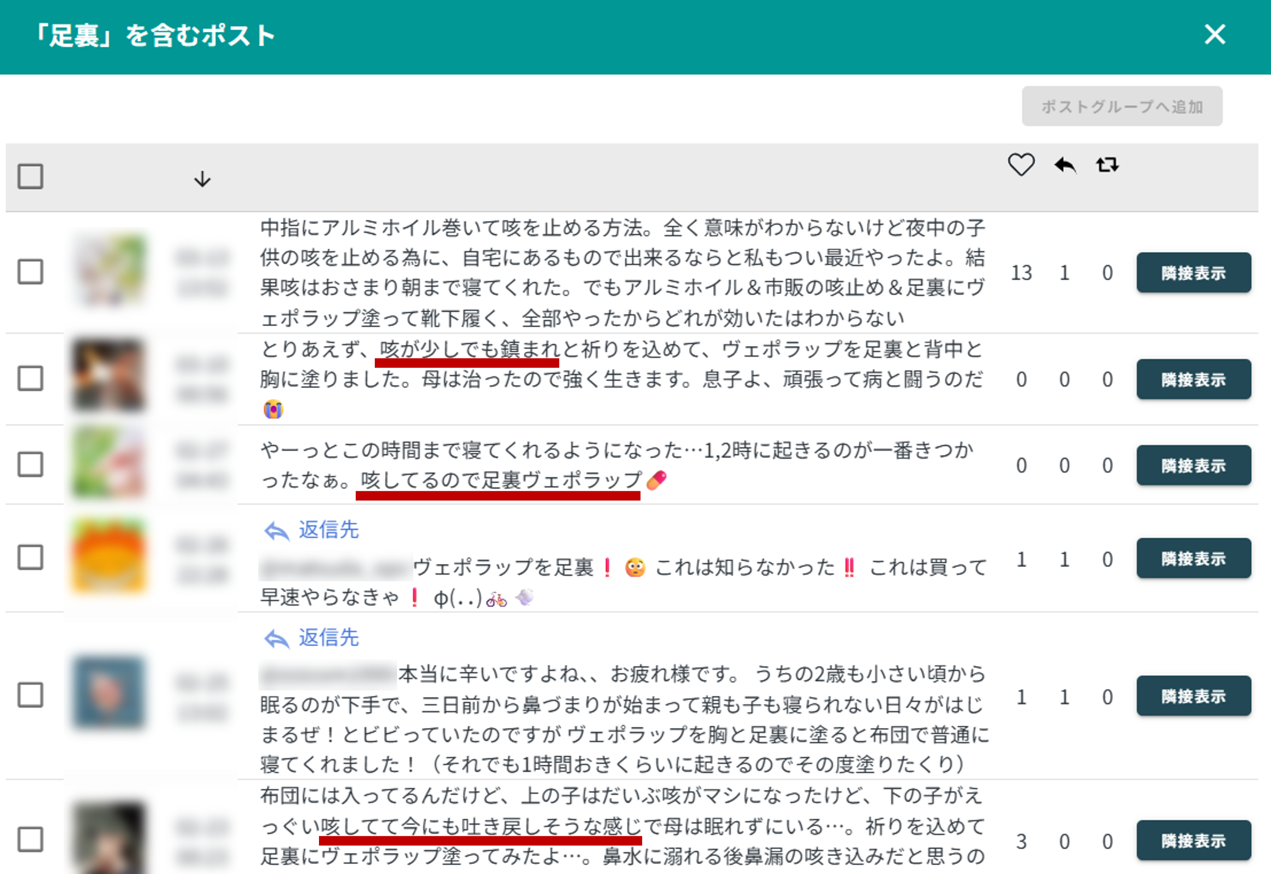Open the second 返信先 link text
Screen dimensions: 1271x874
tap(328, 638)
